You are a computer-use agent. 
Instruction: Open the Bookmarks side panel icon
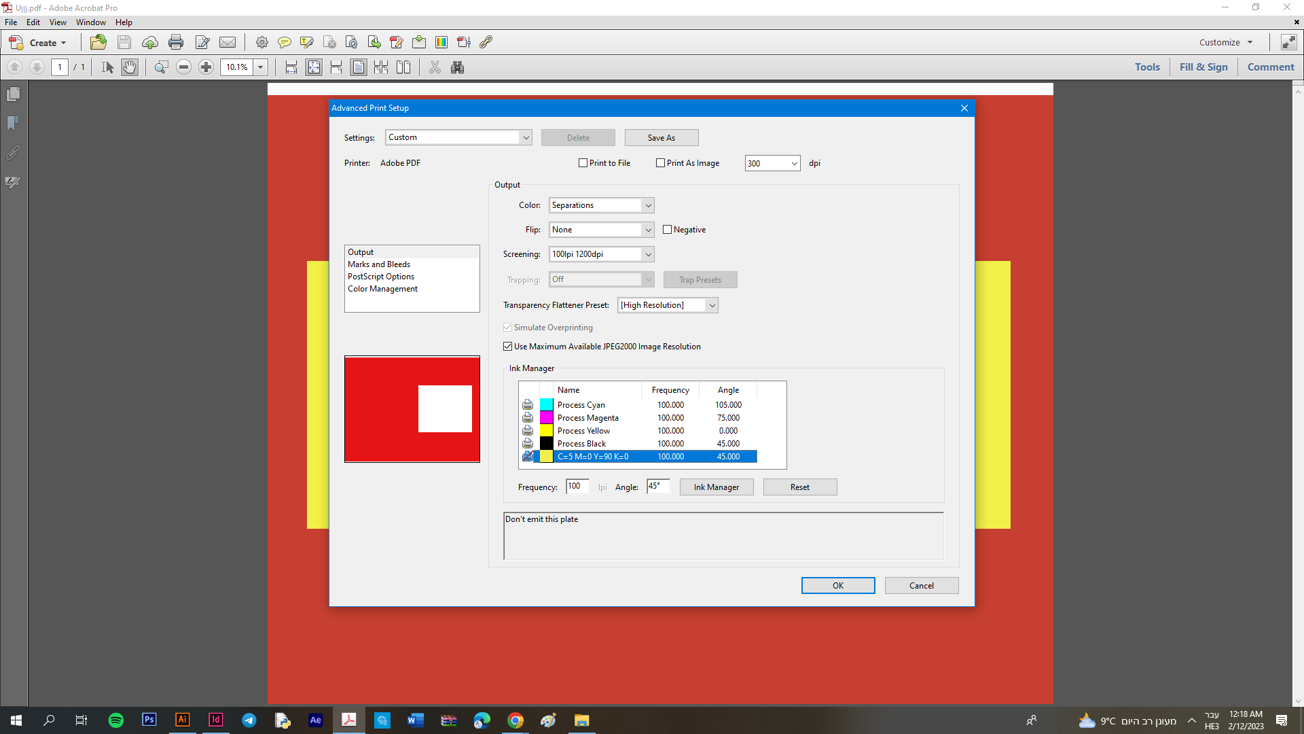(13, 124)
